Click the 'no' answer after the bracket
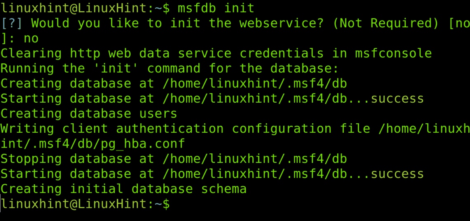The width and height of the screenshot is (470, 221). pyautogui.click(x=31, y=38)
